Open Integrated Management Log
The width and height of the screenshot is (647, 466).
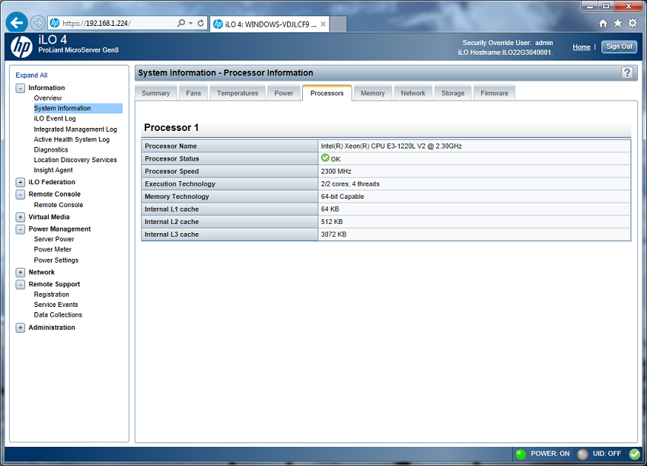pos(75,129)
